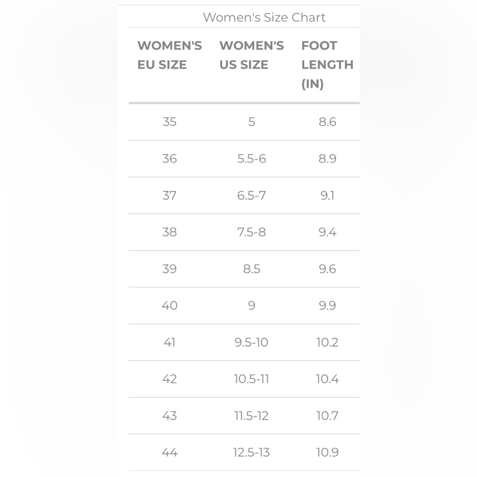This screenshot has width=477, height=477.
Task: Select the Foot Length (IN) column header
Action: (327, 64)
